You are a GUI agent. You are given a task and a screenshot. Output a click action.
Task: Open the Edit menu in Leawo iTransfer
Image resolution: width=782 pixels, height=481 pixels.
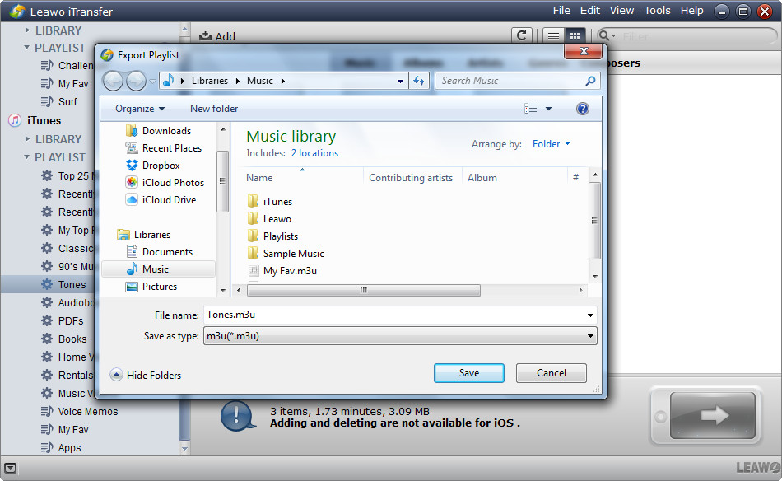pos(589,11)
